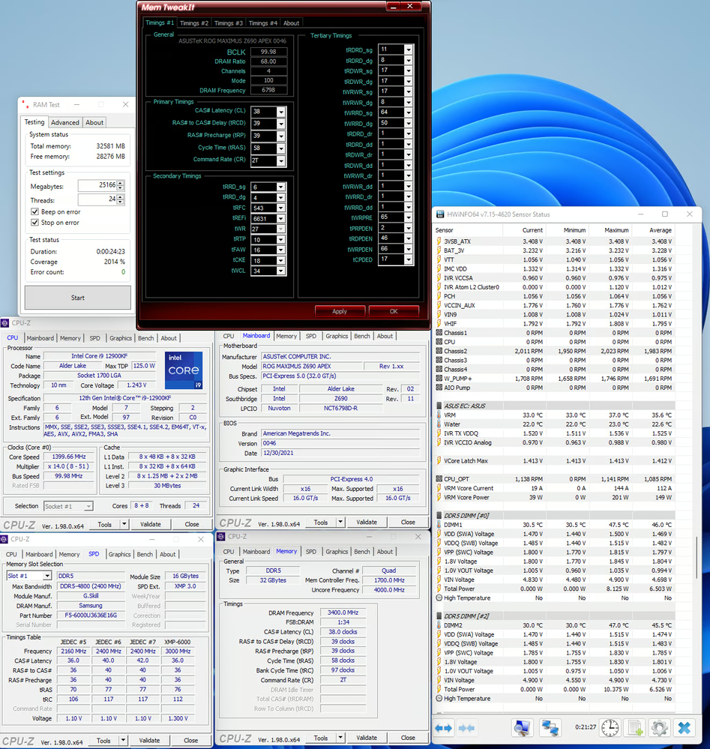710x749 pixels.
Task: Click chip icon of DDR5 DIMM [#0] section
Action: 439,515
